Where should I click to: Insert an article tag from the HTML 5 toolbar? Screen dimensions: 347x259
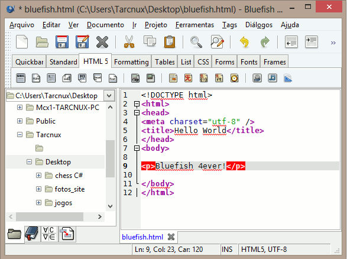click(x=51, y=78)
